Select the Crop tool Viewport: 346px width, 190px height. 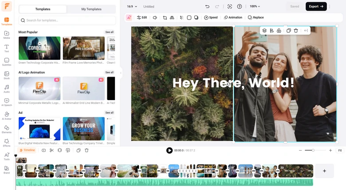(x=165, y=17)
